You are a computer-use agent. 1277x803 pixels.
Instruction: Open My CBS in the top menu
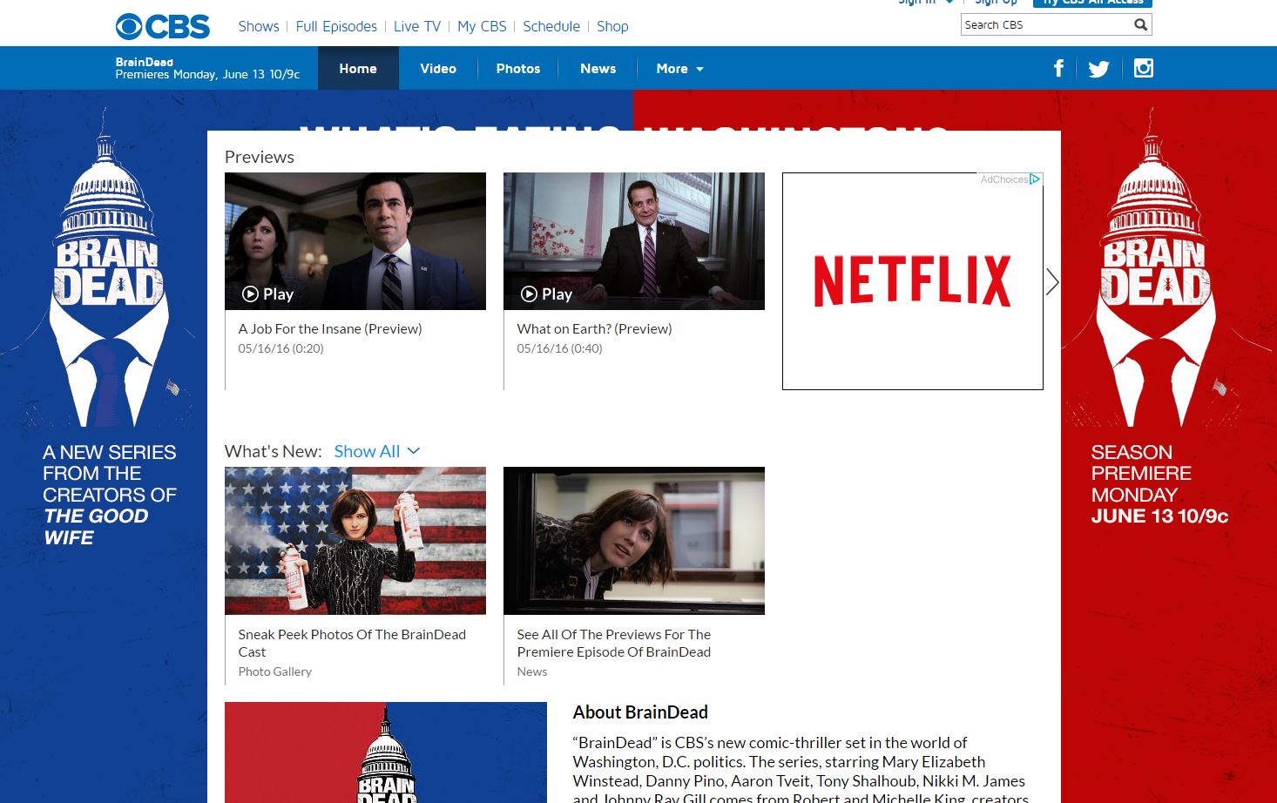(x=482, y=26)
